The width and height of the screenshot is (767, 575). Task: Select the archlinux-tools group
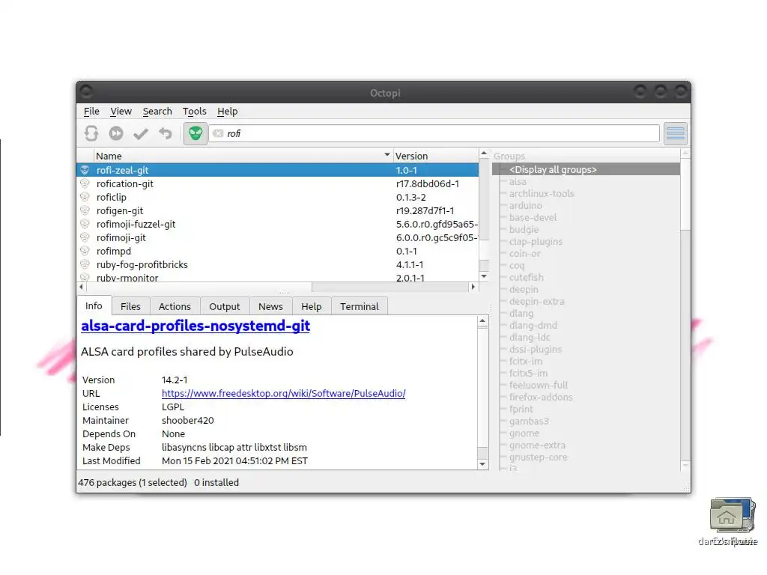542,194
